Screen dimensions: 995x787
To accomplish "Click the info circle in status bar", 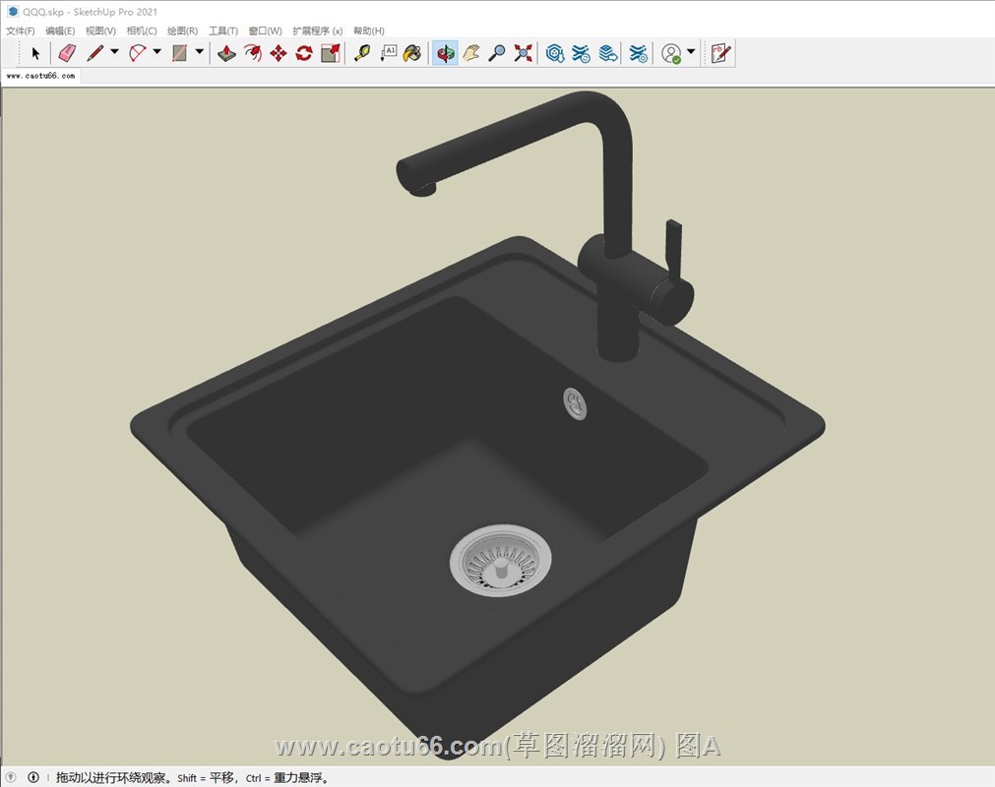I will pyautogui.click(x=33, y=777).
